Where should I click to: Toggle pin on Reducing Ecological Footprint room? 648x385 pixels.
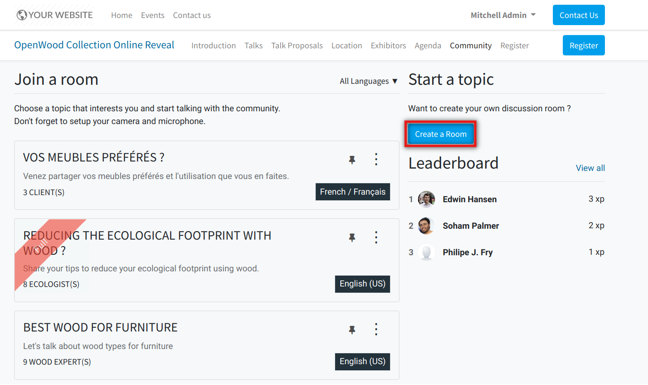352,238
